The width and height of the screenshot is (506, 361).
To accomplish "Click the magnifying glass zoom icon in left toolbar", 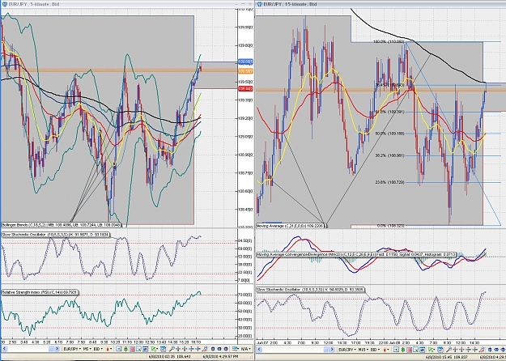I will (172, 349).
